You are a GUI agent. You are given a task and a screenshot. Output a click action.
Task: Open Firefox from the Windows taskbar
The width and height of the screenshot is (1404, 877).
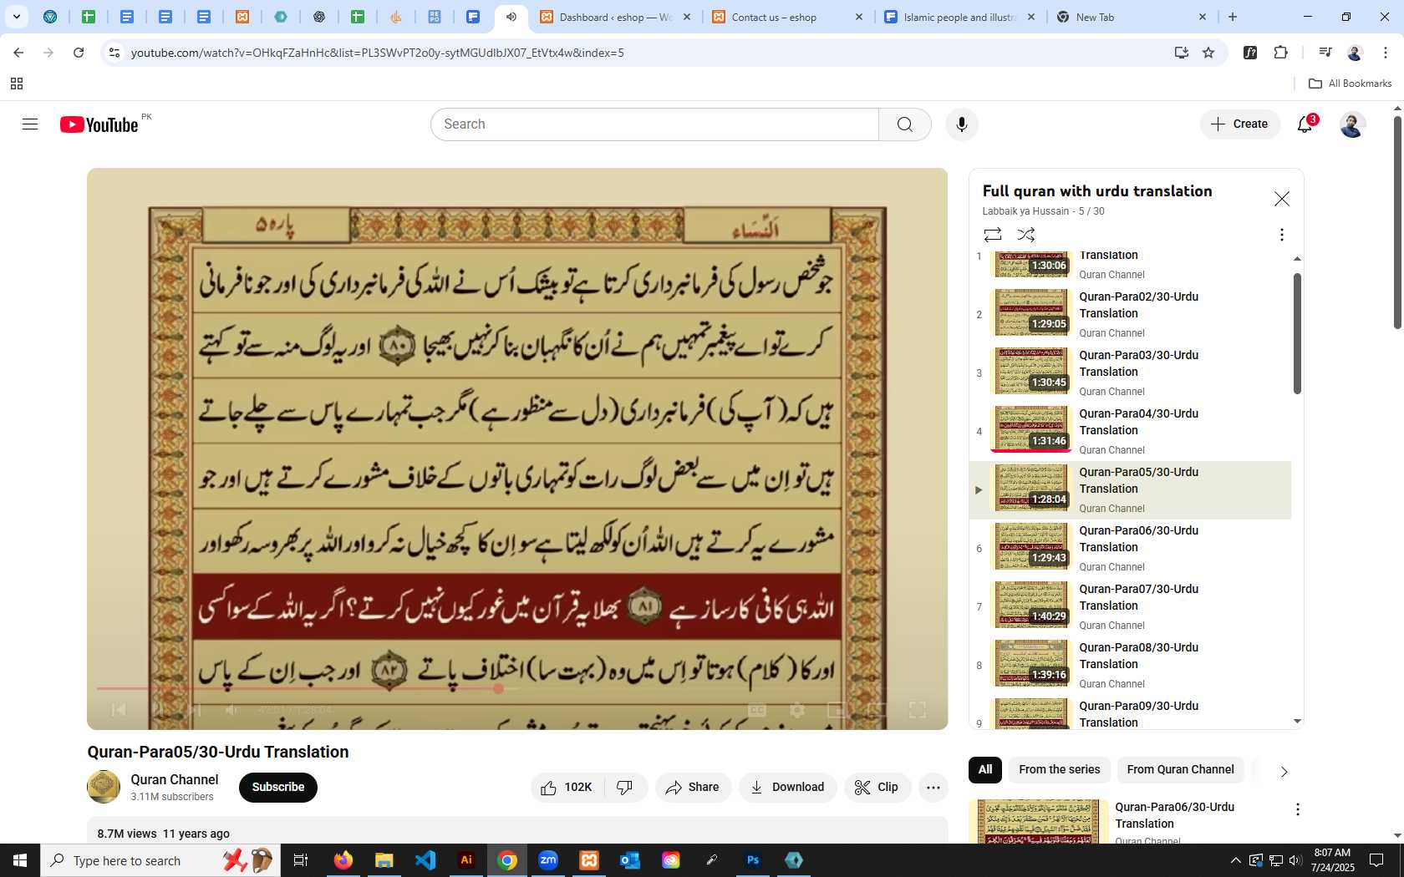[x=343, y=860]
